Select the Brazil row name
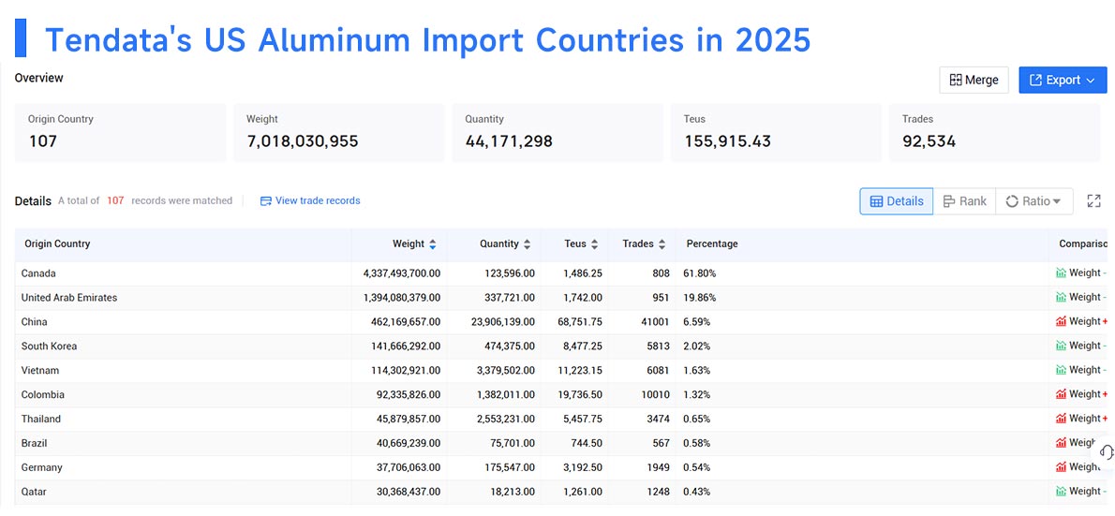1115x516 pixels. point(34,442)
